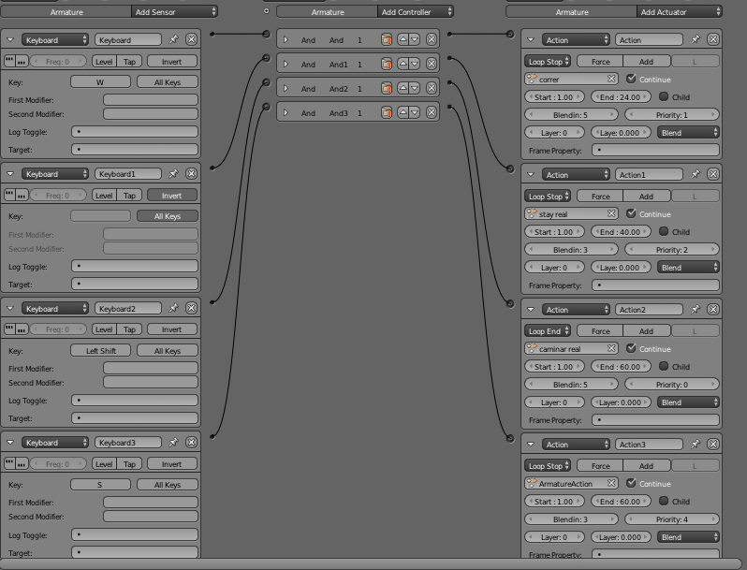Unlink the stay real action
The image size is (747, 570).
pos(611,213)
